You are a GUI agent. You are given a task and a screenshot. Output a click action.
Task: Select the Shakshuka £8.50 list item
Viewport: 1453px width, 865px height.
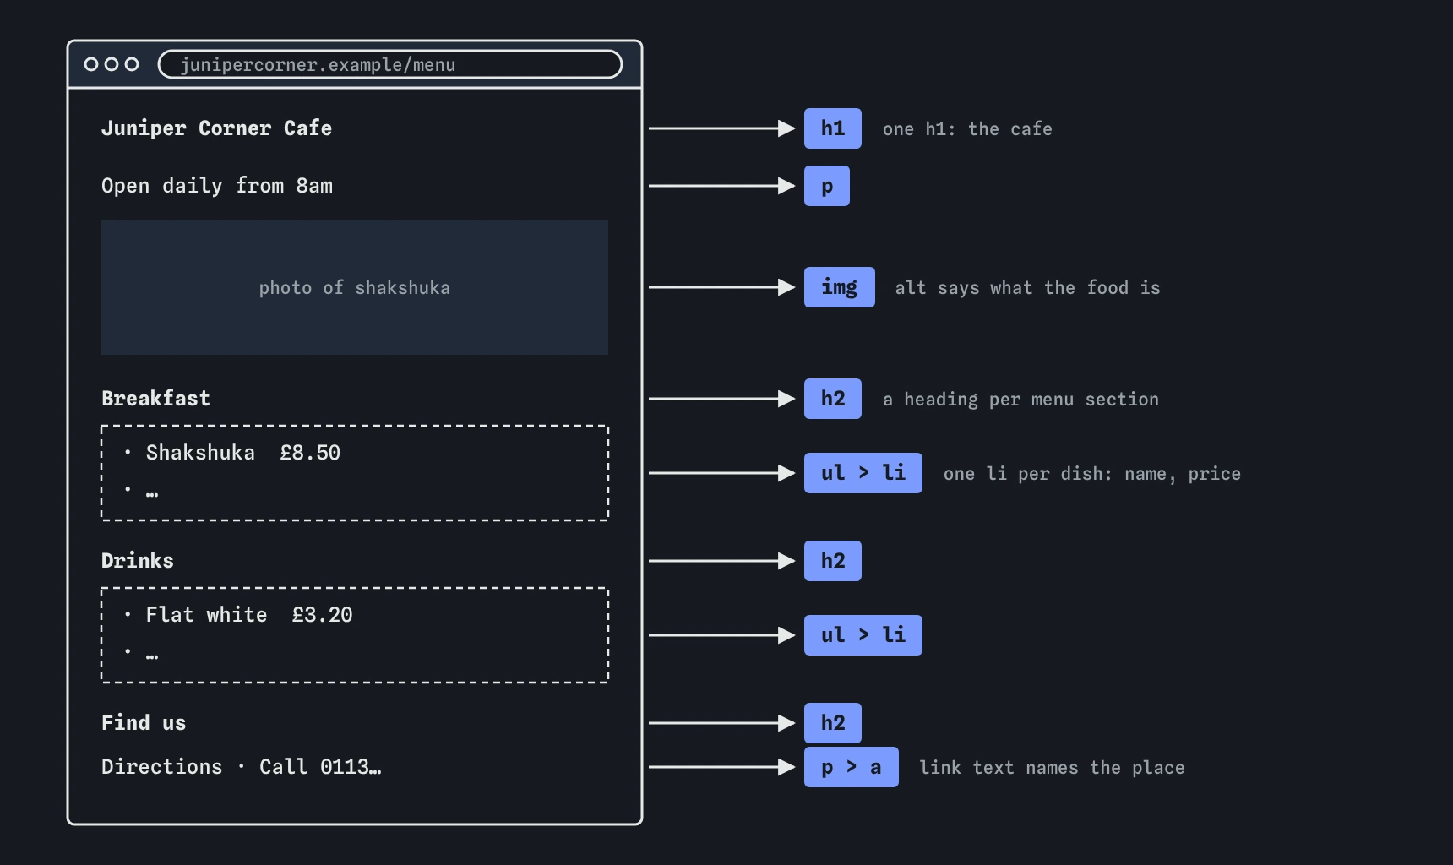[x=242, y=453]
